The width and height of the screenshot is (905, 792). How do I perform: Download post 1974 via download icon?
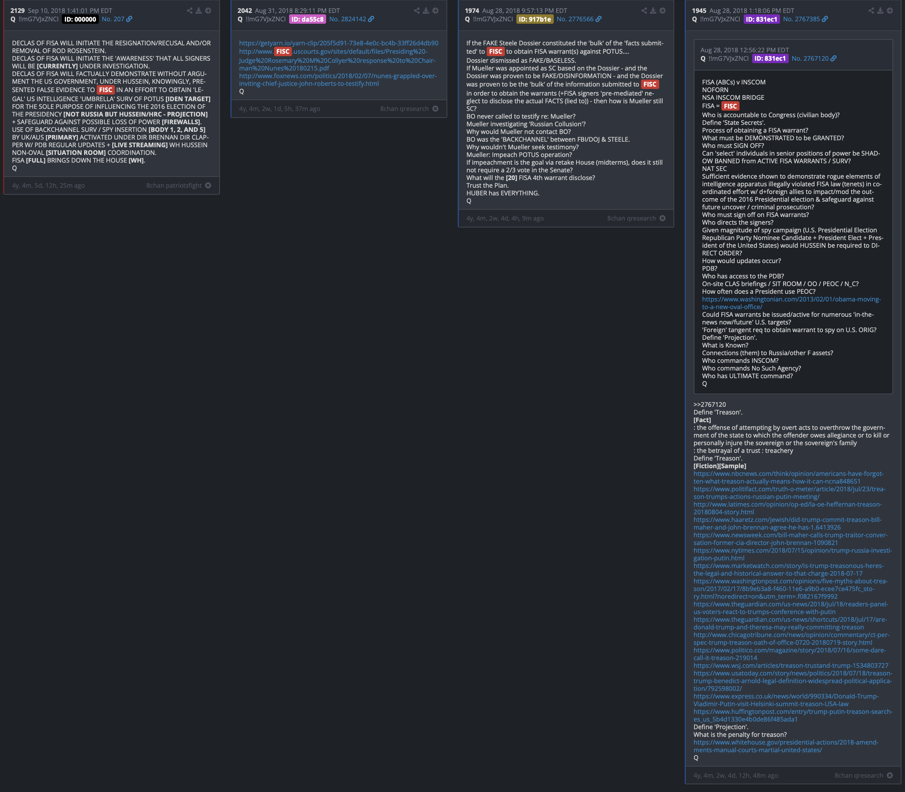tap(653, 10)
